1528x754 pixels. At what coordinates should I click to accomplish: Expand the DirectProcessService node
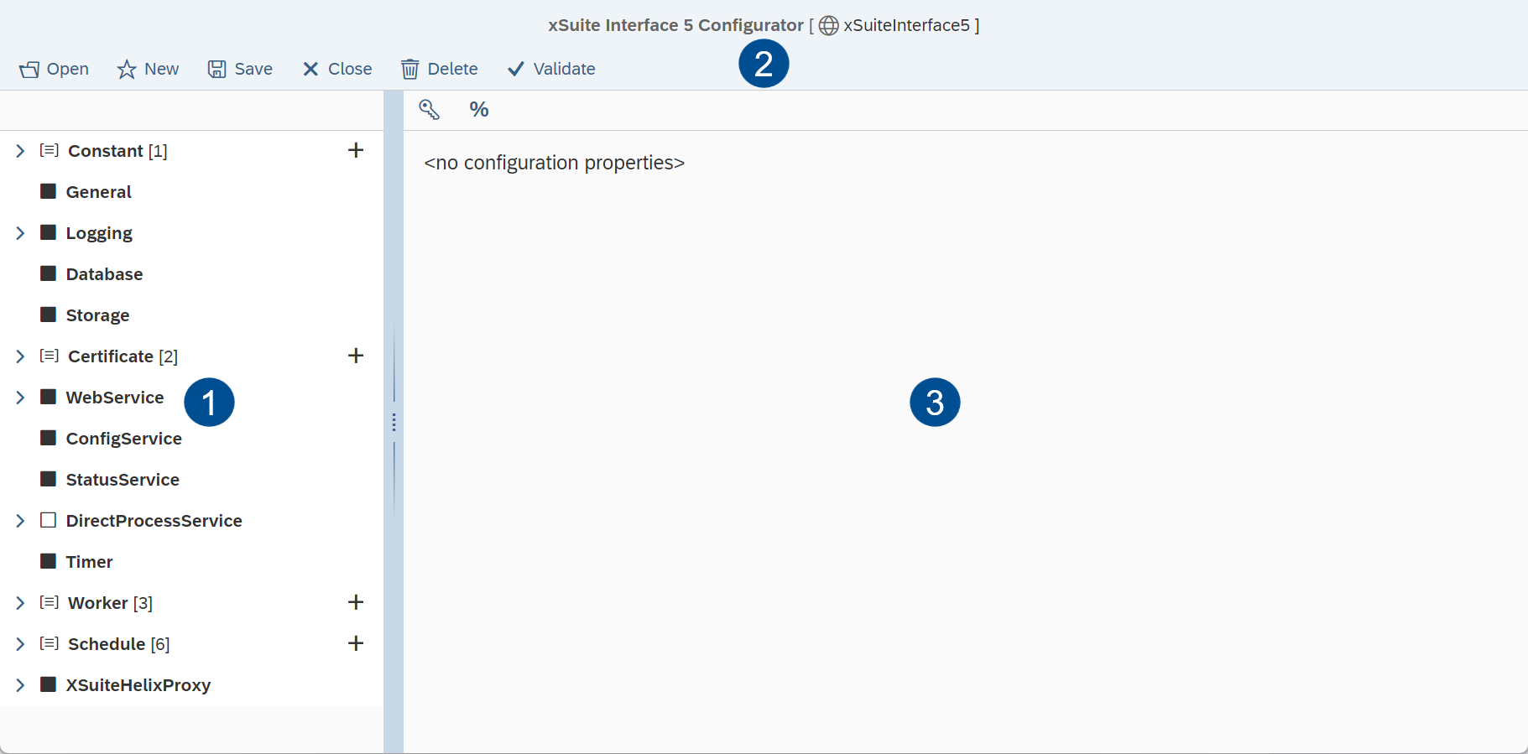[20, 521]
